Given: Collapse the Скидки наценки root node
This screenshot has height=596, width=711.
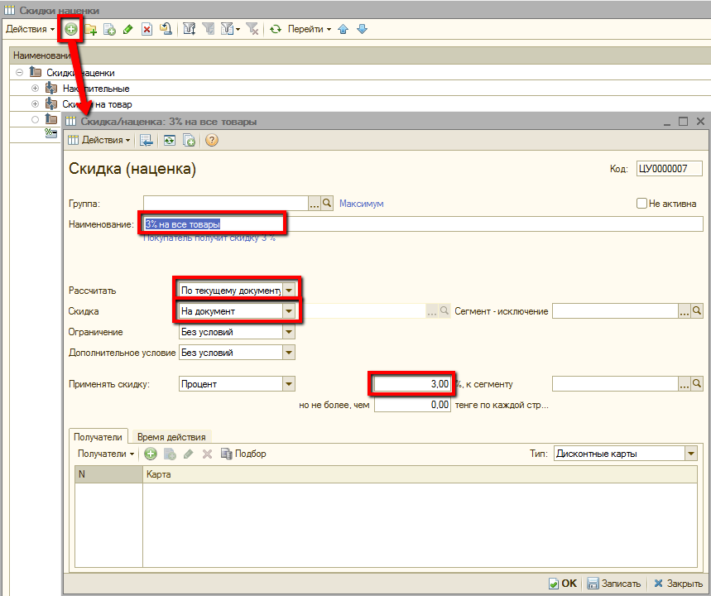Looking at the screenshot, I should click(19, 73).
